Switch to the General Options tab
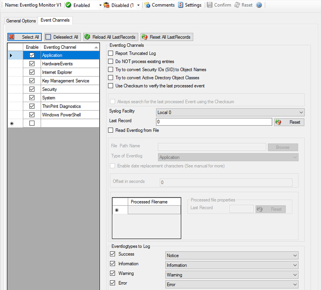 [x=21, y=21]
